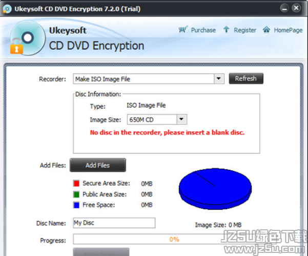Expand the Image Size dropdown arrow
308x256 pixels.
coord(182,120)
